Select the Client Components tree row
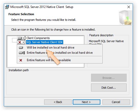This screenshot has width=138, height=111. [38, 38]
